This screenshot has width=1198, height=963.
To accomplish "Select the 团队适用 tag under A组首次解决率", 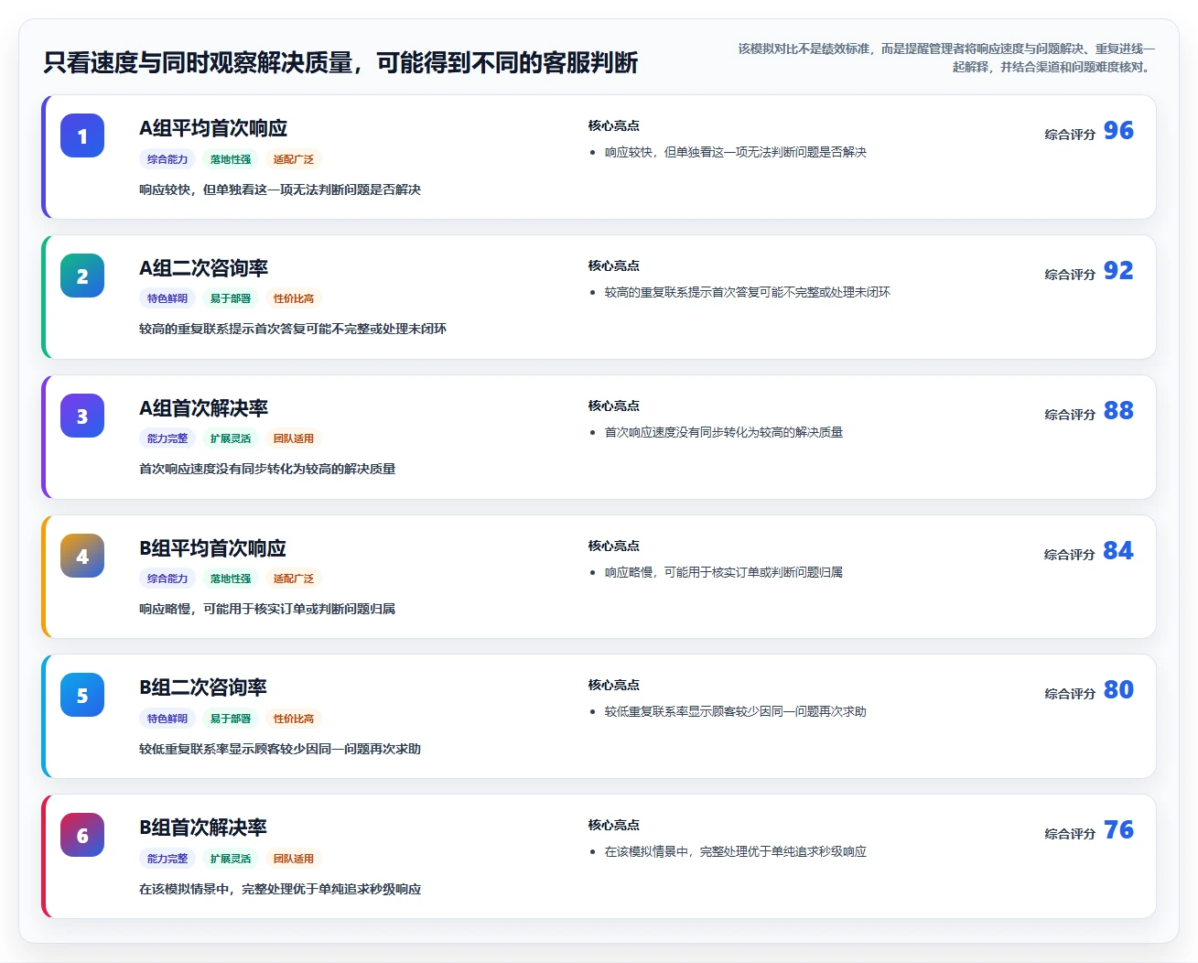I will tap(294, 438).
